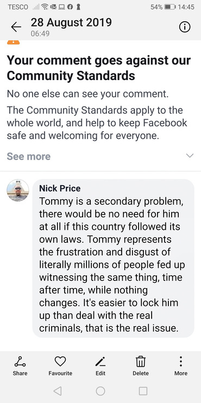The image size is (201, 403).
Task: Open Nick Price's profile picture
Action: (x=18, y=191)
